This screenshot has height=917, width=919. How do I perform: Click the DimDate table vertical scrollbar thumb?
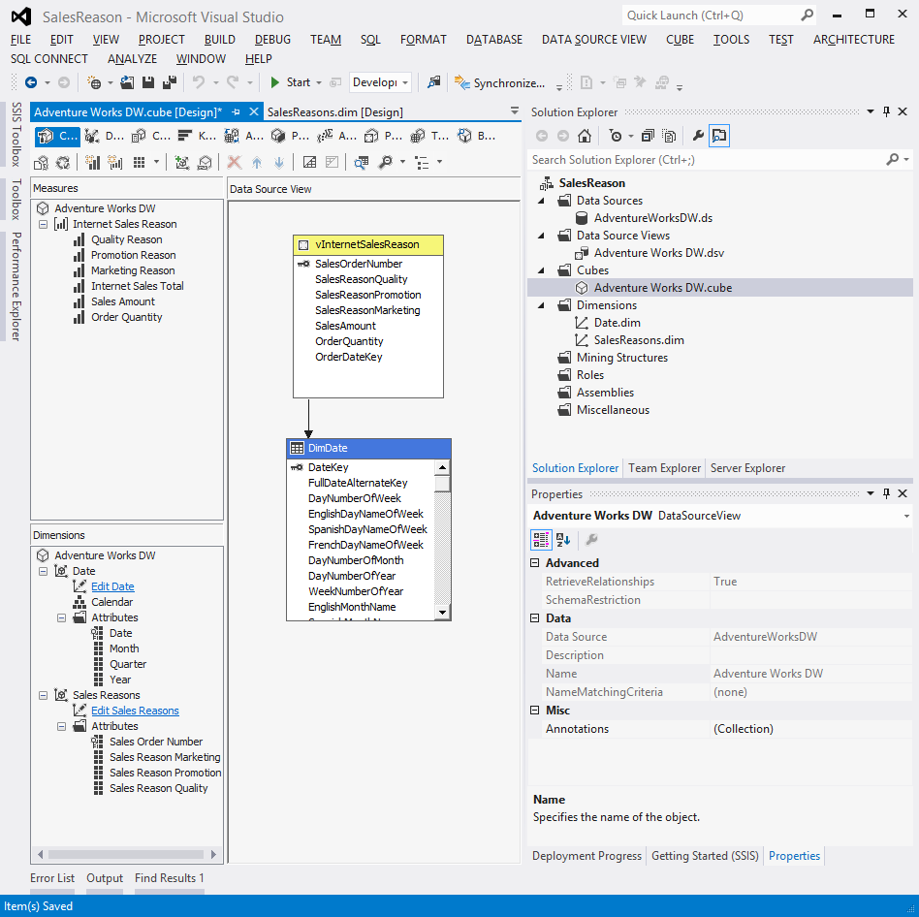[442, 484]
